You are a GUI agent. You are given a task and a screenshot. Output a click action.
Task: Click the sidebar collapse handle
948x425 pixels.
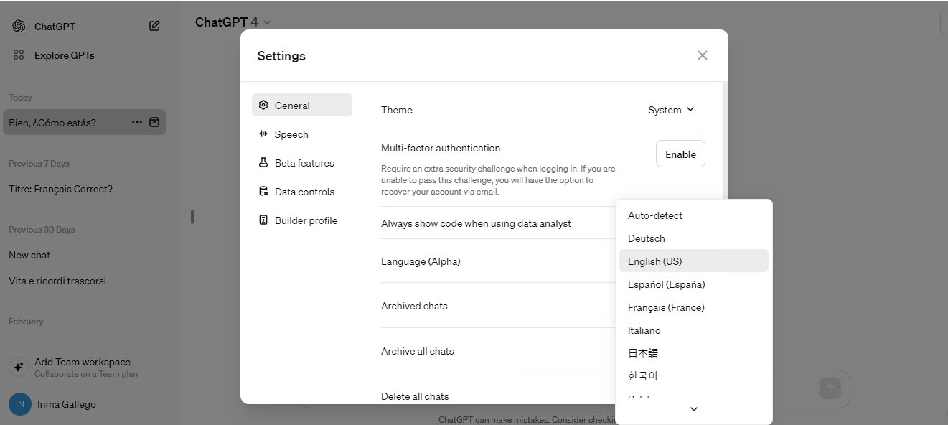coord(192,216)
